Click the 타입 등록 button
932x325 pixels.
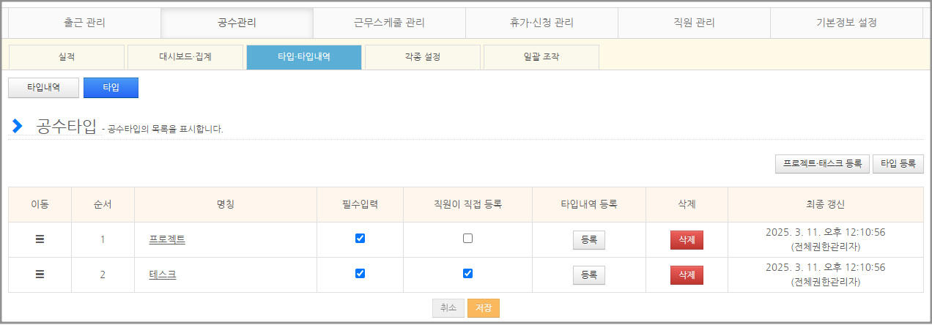[x=898, y=163]
